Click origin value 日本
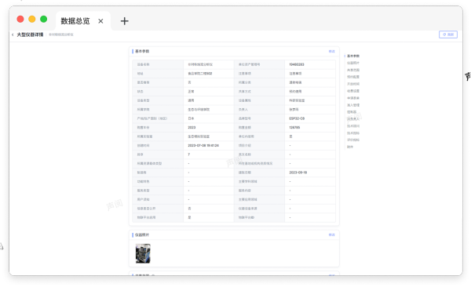Image resolution: width=471 pixels, height=287 pixels. 191,118
